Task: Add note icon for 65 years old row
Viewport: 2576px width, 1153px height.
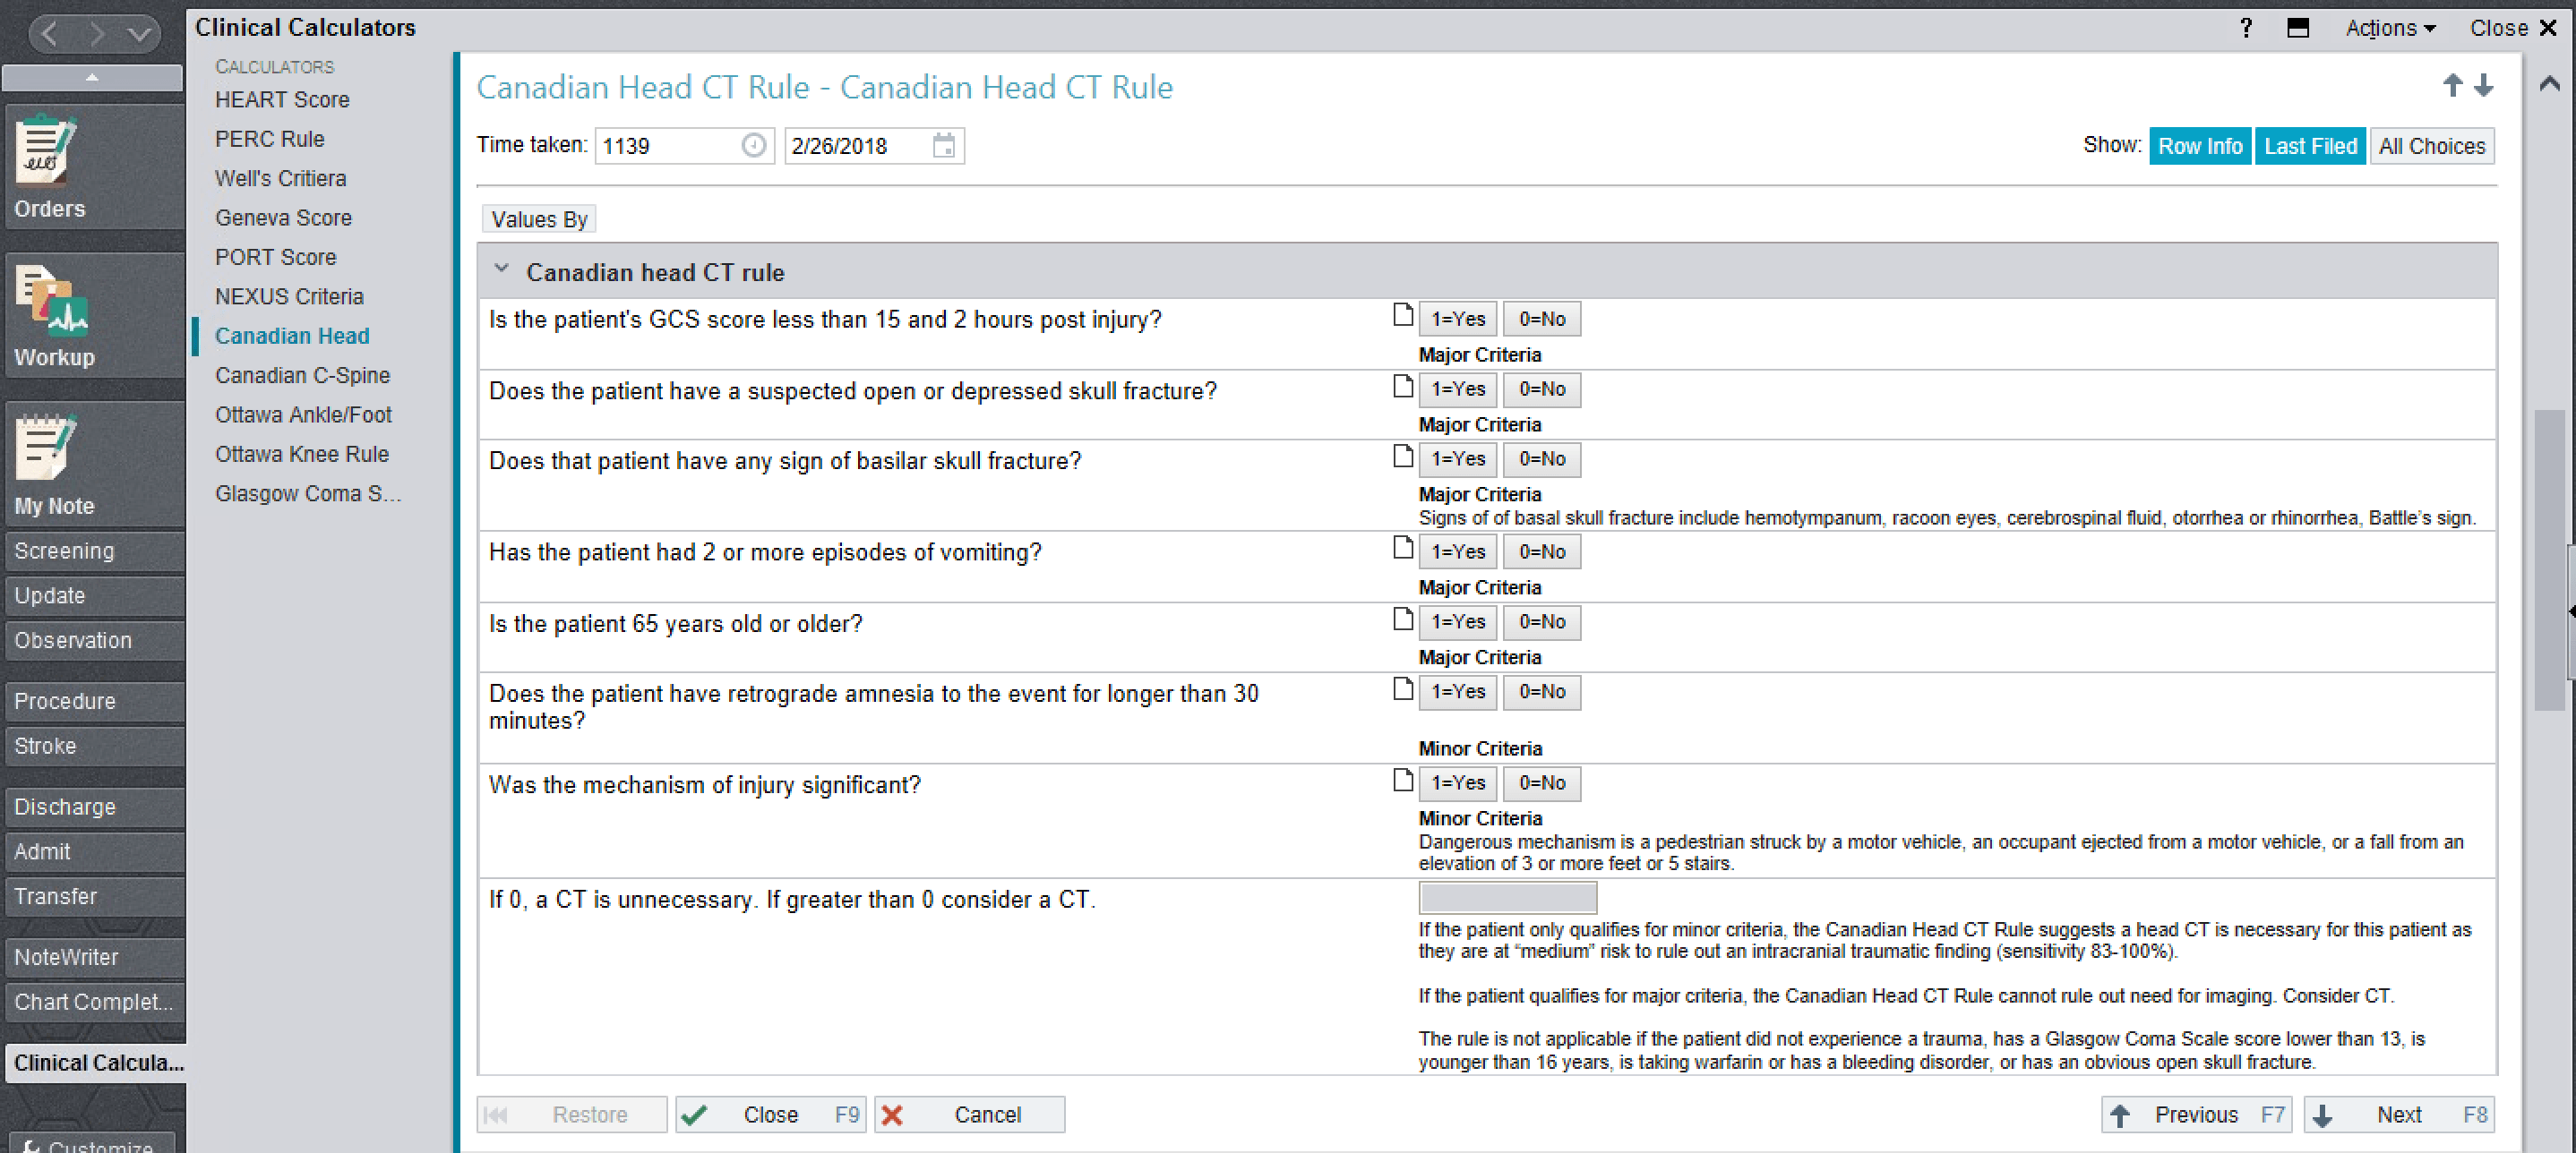Action: [x=1403, y=619]
